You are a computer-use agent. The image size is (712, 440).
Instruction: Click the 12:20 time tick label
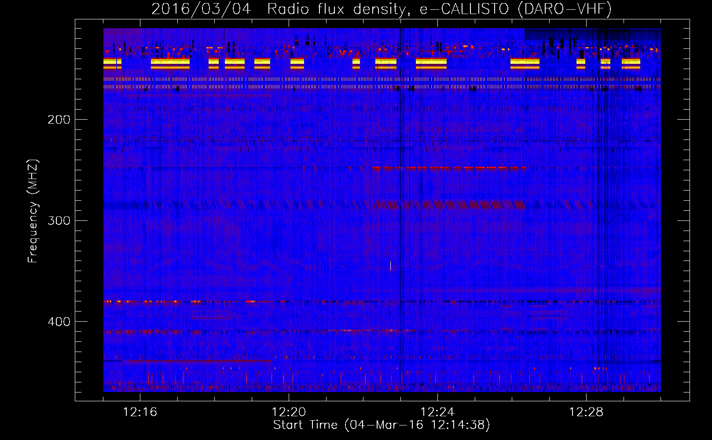click(x=289, y=412)
